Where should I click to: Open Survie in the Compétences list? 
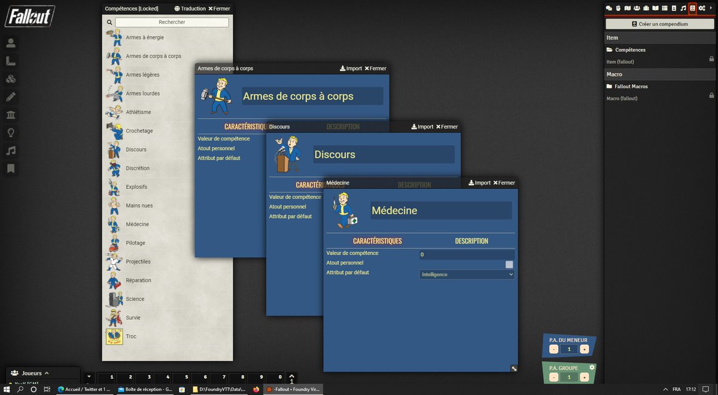click(168, 317)
